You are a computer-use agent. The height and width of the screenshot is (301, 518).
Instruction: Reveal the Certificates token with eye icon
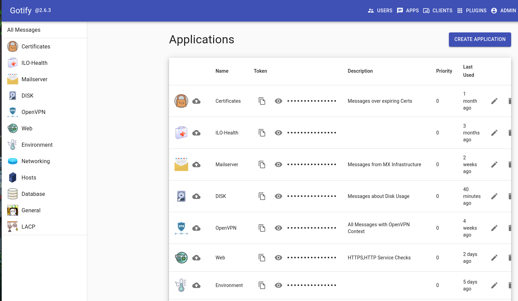pyautogui.click(x=279, y=101)
